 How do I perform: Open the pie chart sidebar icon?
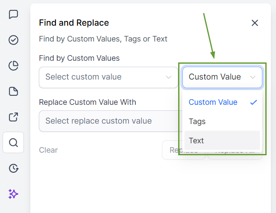click(13, 65)
